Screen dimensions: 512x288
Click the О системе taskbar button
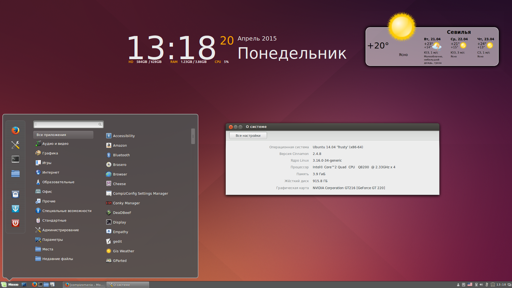point(128,285)
